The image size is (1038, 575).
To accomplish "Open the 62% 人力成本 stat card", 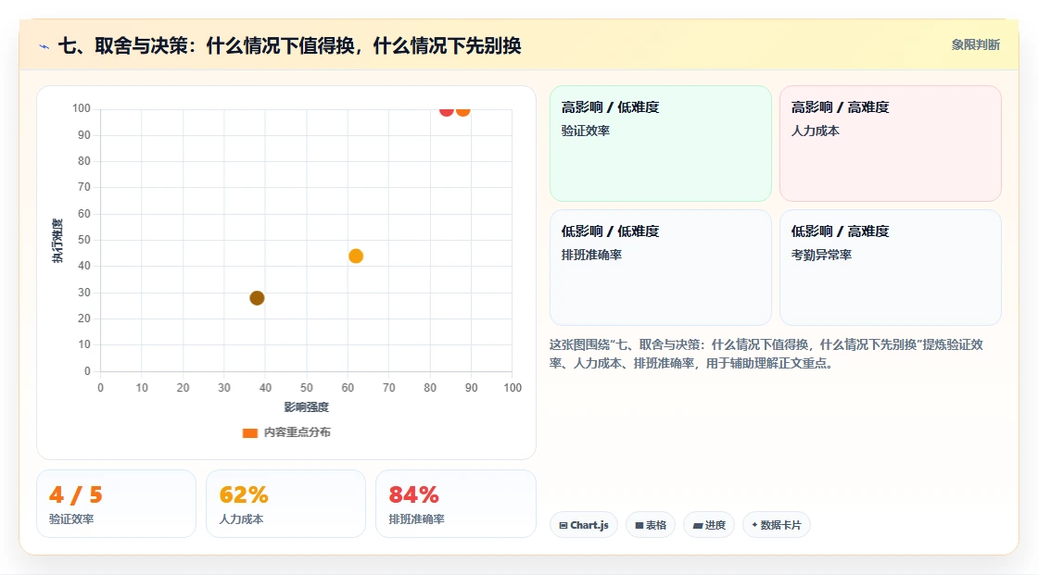I will (286, 504).
